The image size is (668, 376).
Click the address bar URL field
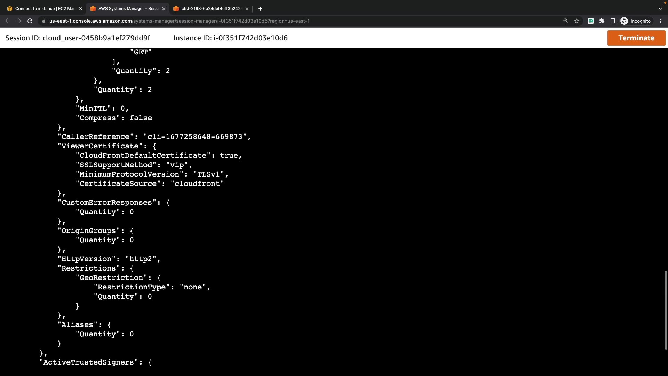pyautogui.click(x=244, y=21)
